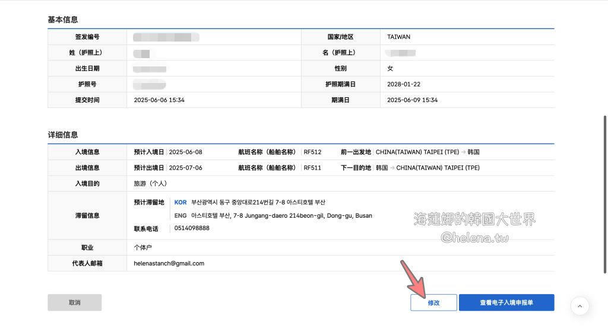Click the ENG address label

click(x=180, y=215)
